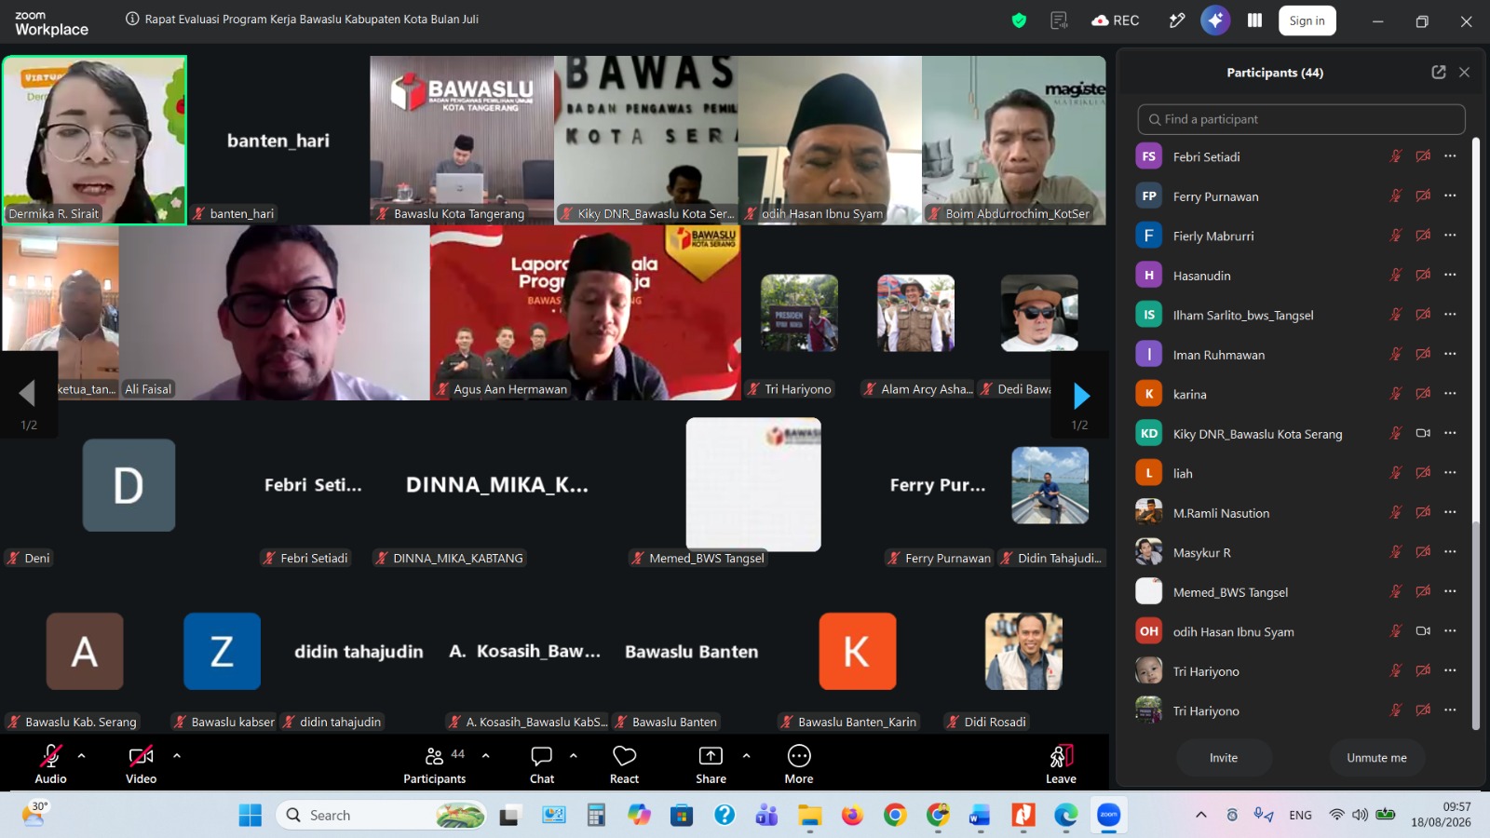Start the Video camera
Image resolution: width=1490 pixels, height=838 pixels.
142,764
